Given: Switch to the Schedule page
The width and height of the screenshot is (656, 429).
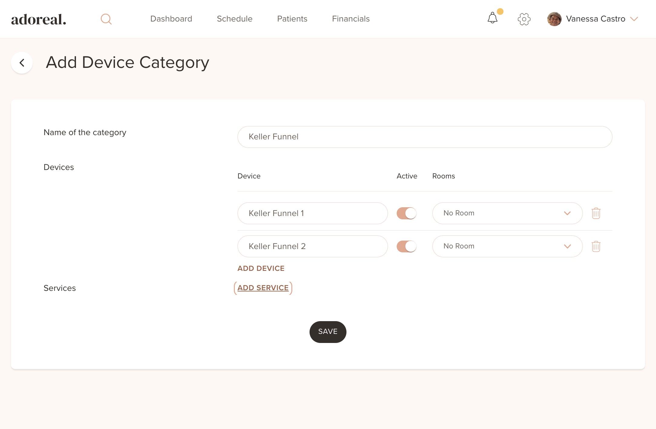Looking at the screenshot, I should click(x=235, y=19).
